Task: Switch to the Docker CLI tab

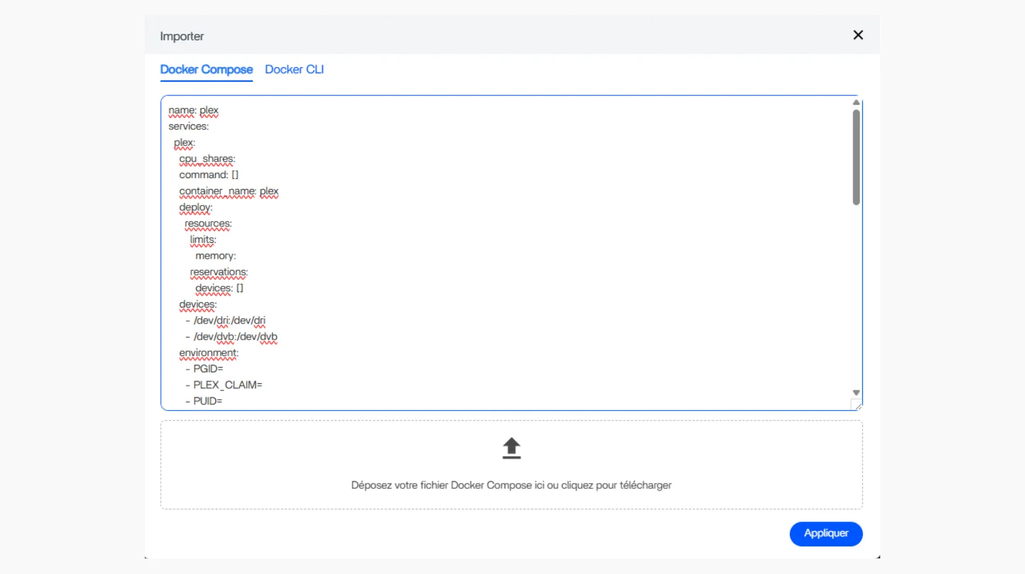Action: [294, 69]
